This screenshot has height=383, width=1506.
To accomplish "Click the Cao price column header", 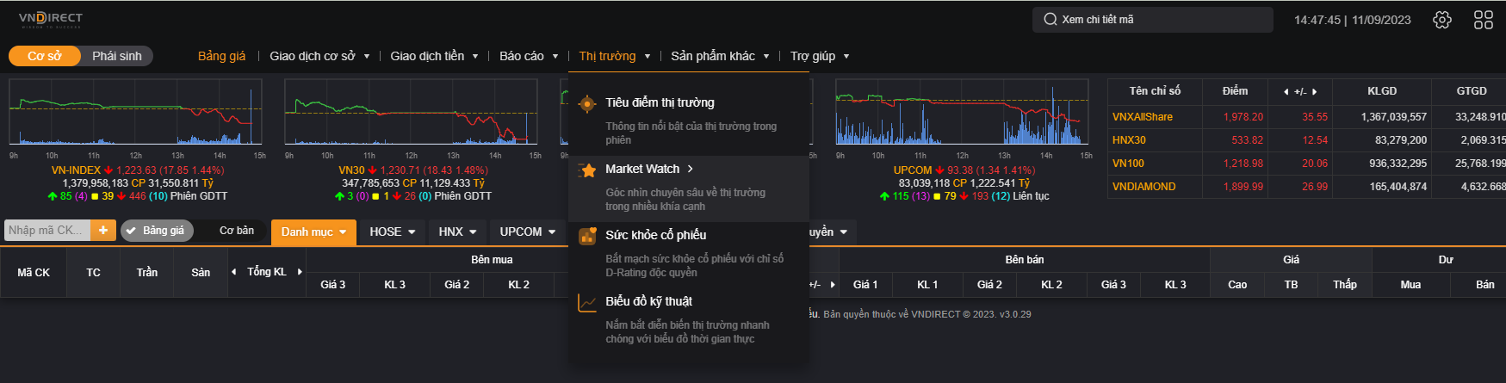I will point(1237,285).
